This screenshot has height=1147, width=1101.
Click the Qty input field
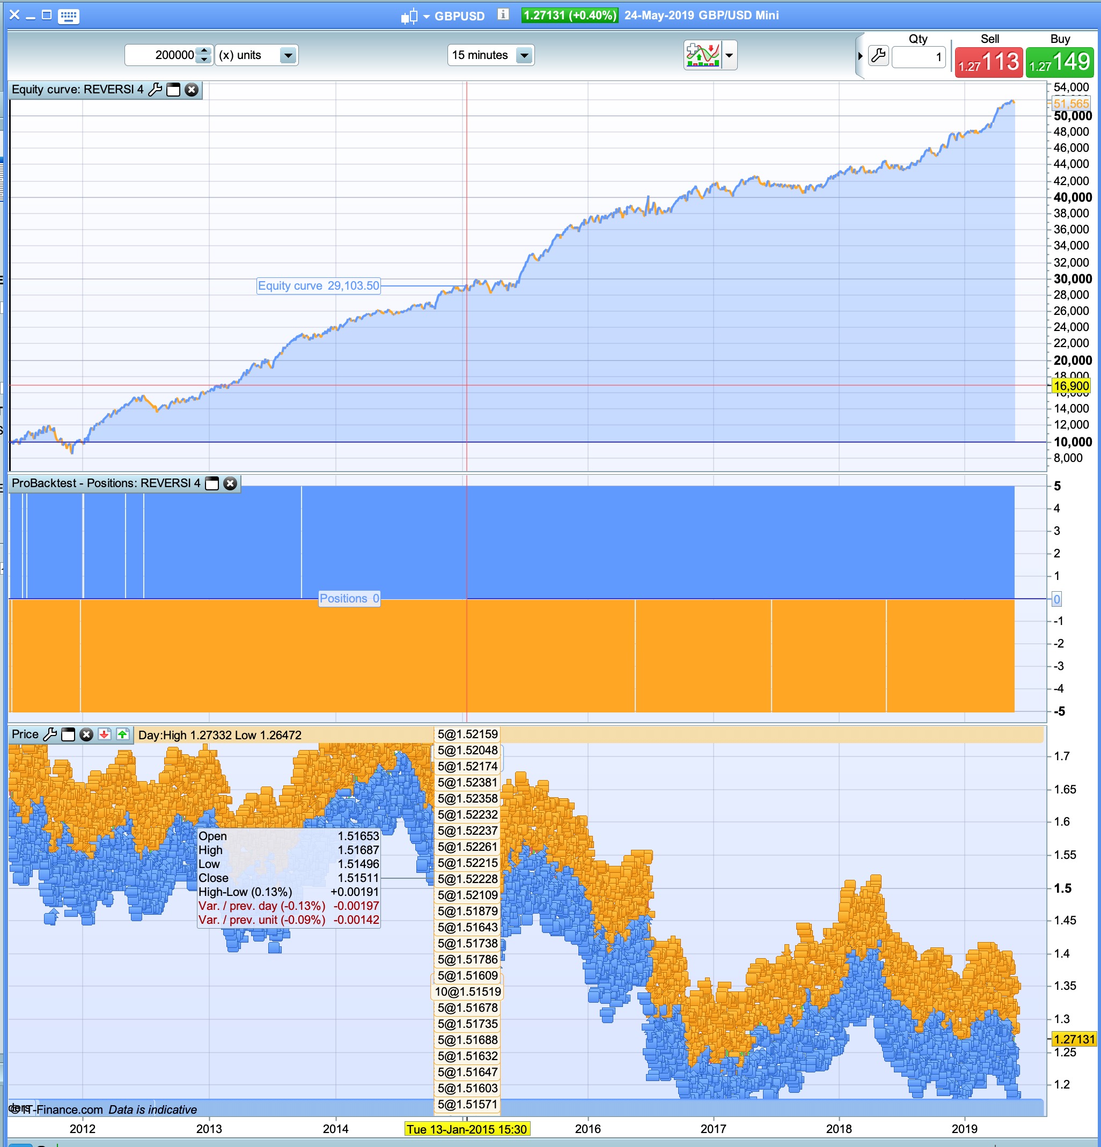click(x=918, y=57)
